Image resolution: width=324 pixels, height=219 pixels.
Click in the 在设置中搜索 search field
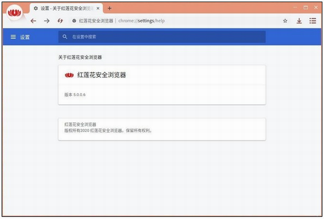[x=162, y=37]
